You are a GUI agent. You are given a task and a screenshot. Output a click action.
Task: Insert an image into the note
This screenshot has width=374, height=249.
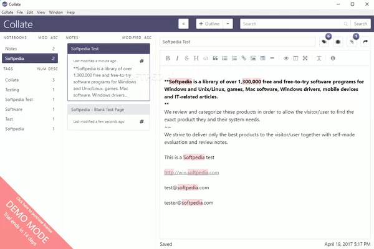253,58
